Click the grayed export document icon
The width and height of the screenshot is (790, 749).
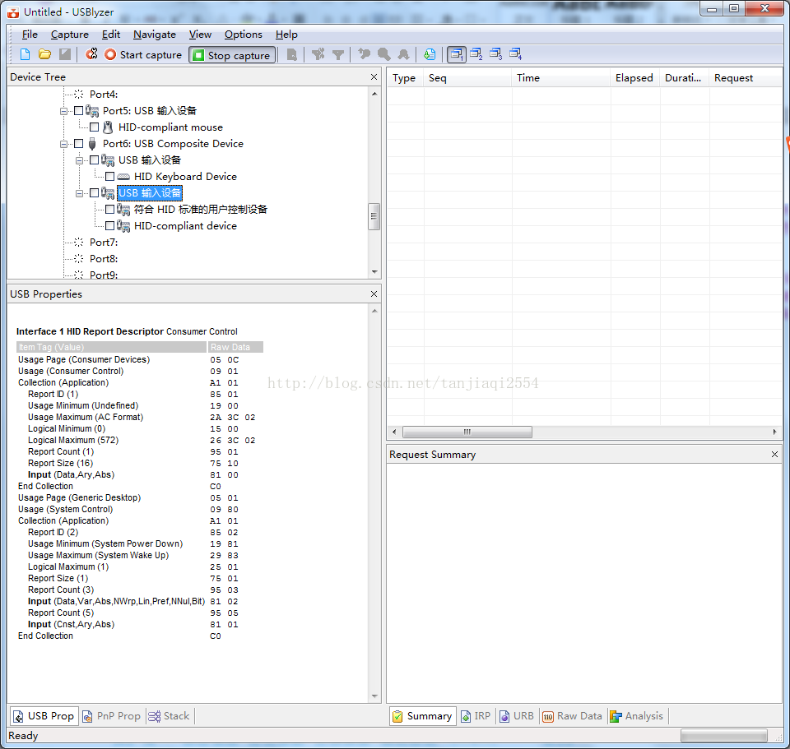click(x=291, y=54)
